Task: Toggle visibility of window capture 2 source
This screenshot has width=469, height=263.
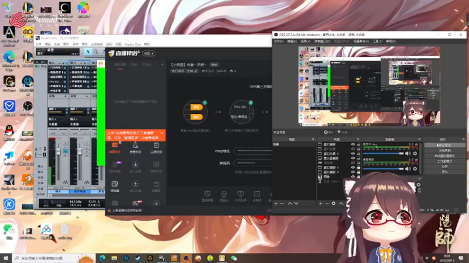Action: 353,154
